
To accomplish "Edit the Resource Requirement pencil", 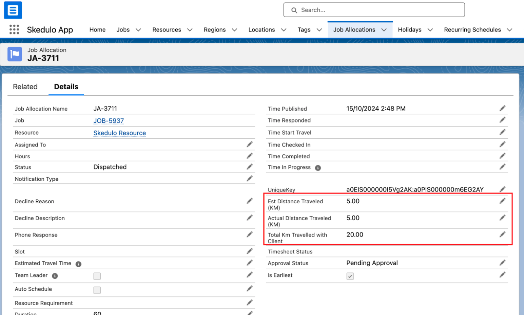I will [x=250, y=302].
